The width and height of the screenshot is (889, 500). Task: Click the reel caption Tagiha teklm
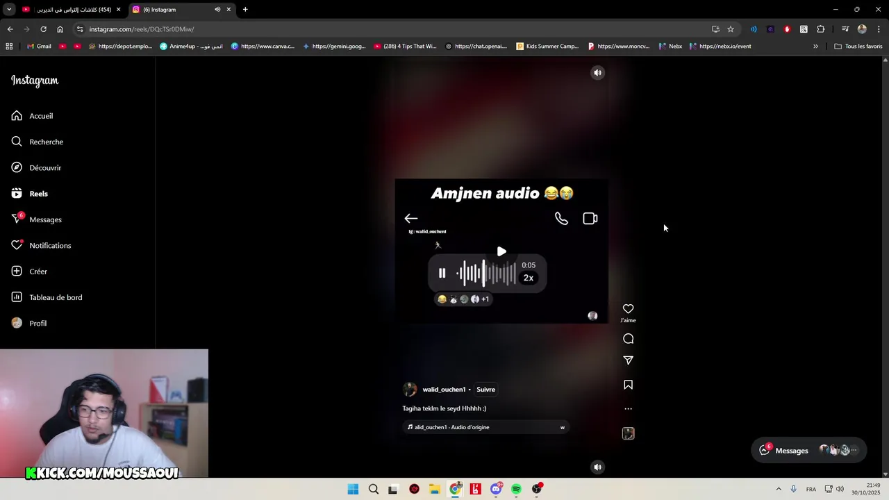(444, 408)
